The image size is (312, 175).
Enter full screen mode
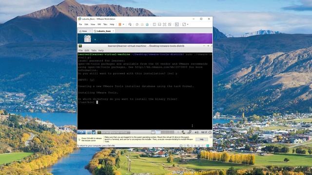click(165, 24)
